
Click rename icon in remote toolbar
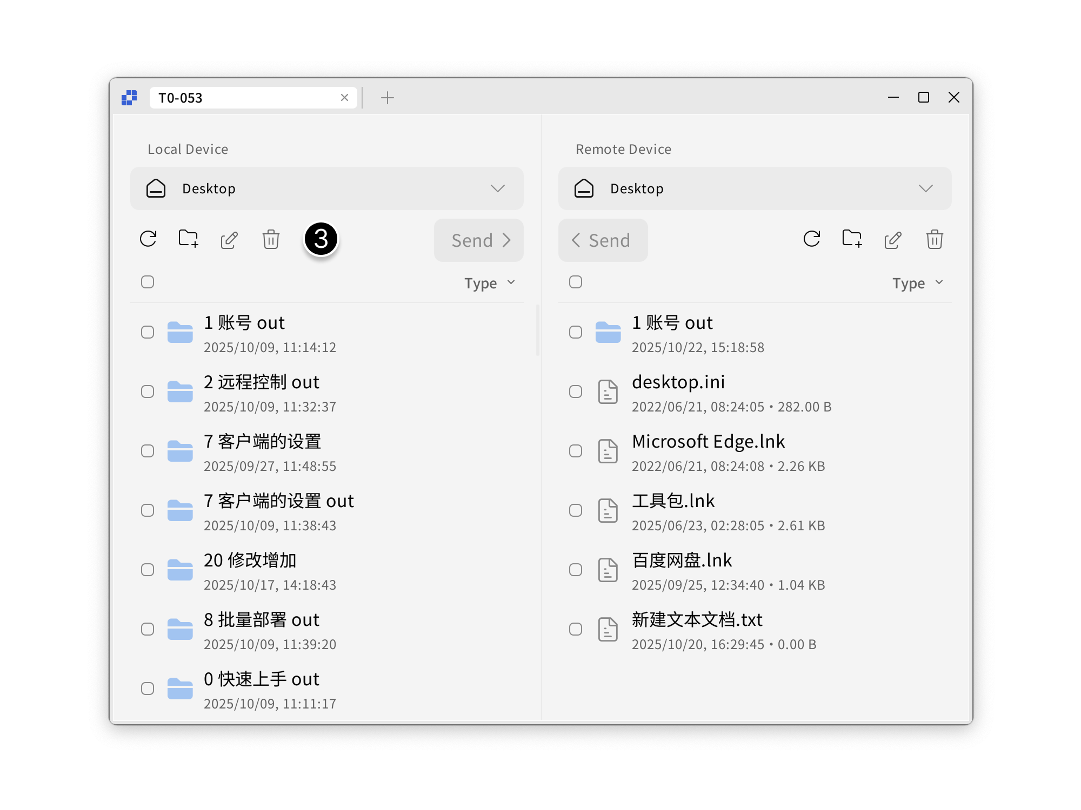coord(893,240)
